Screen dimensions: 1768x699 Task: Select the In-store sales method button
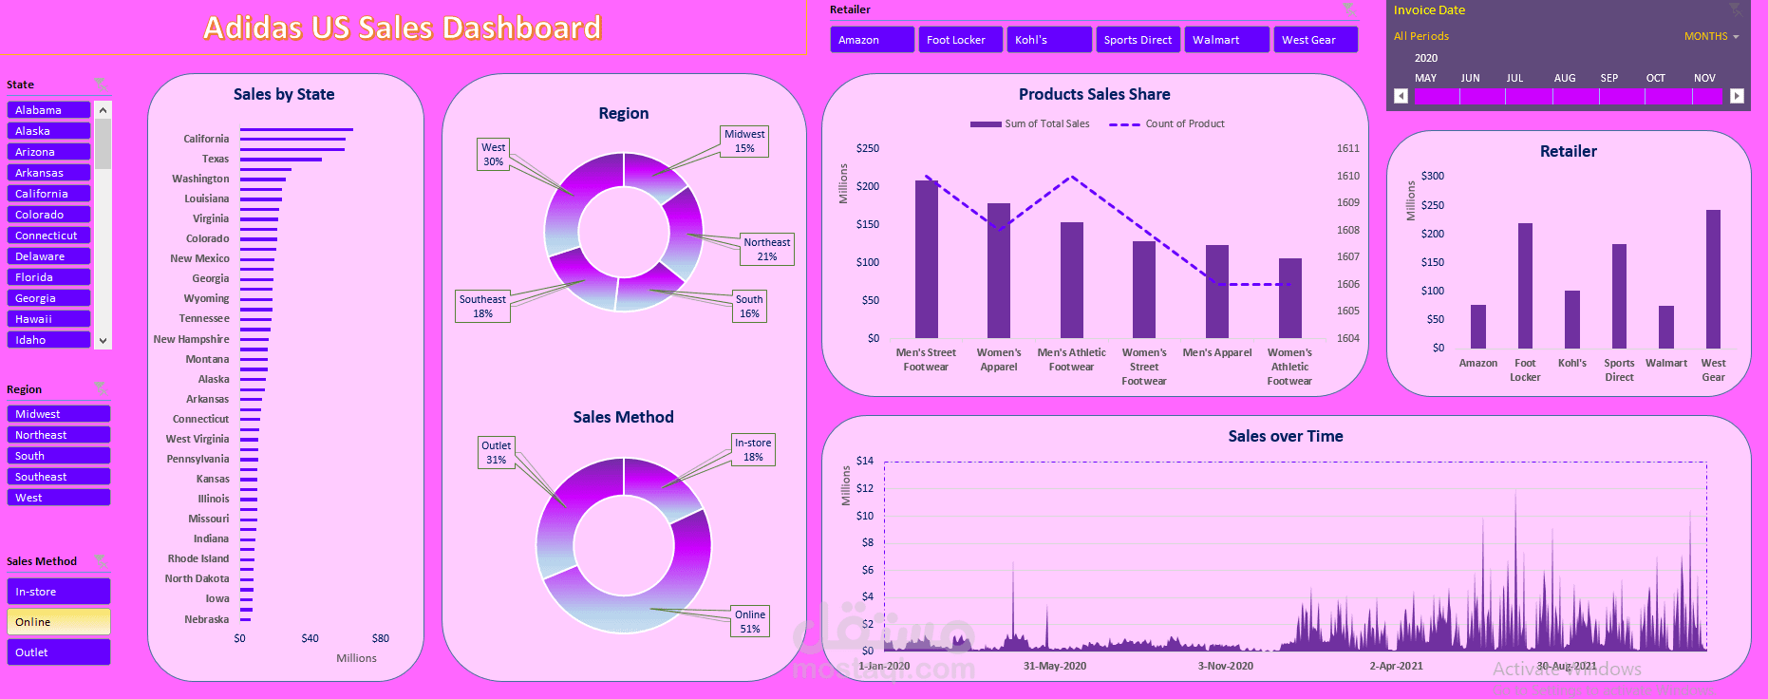pyautogui.click(x=59, y=592)
